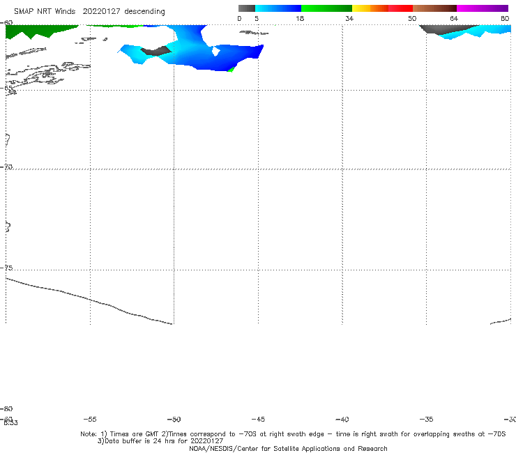The width and height of the screenshot is (516, 453).
Task: Click the '-70' latitude label
Action: coord(6,167)
